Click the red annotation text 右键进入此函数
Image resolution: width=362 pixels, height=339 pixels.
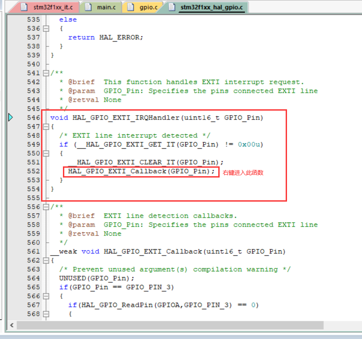click(243, 172)
